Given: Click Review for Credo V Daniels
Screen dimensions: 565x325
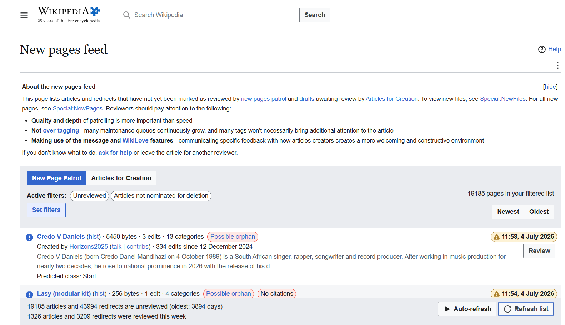Looking at the screenshot, I should [x=539, y=251].
